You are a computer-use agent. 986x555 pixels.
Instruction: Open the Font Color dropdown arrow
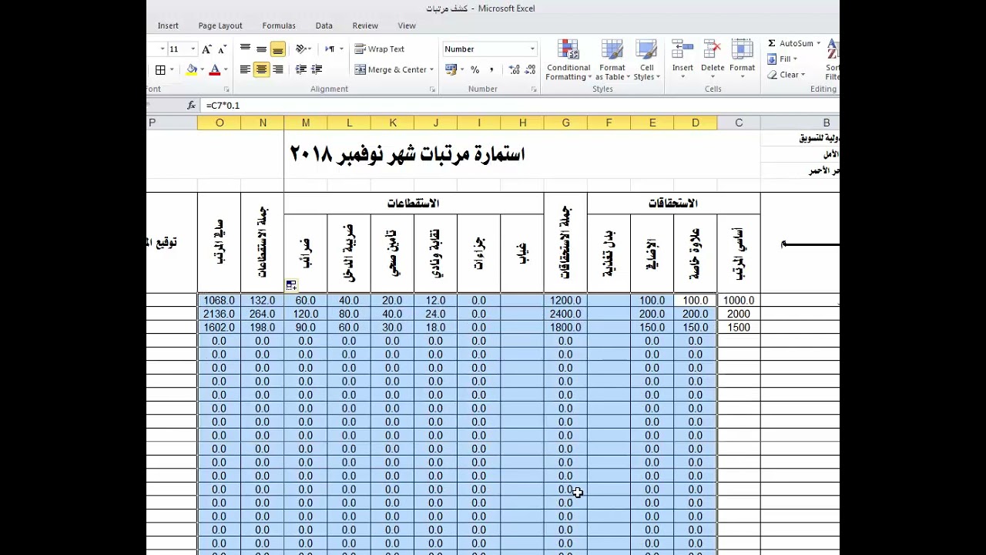pos(226,70)
